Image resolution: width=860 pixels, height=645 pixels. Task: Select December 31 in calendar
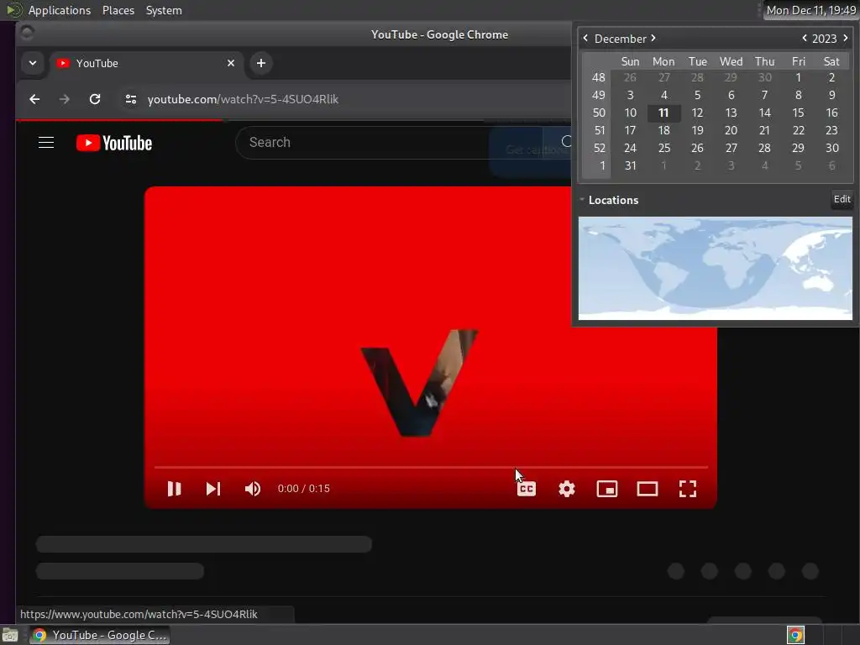click(630, 165)
